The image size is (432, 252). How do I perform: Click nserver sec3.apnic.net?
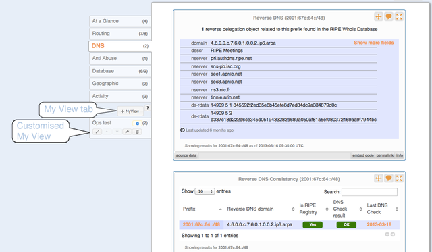[x=226, y=82]
